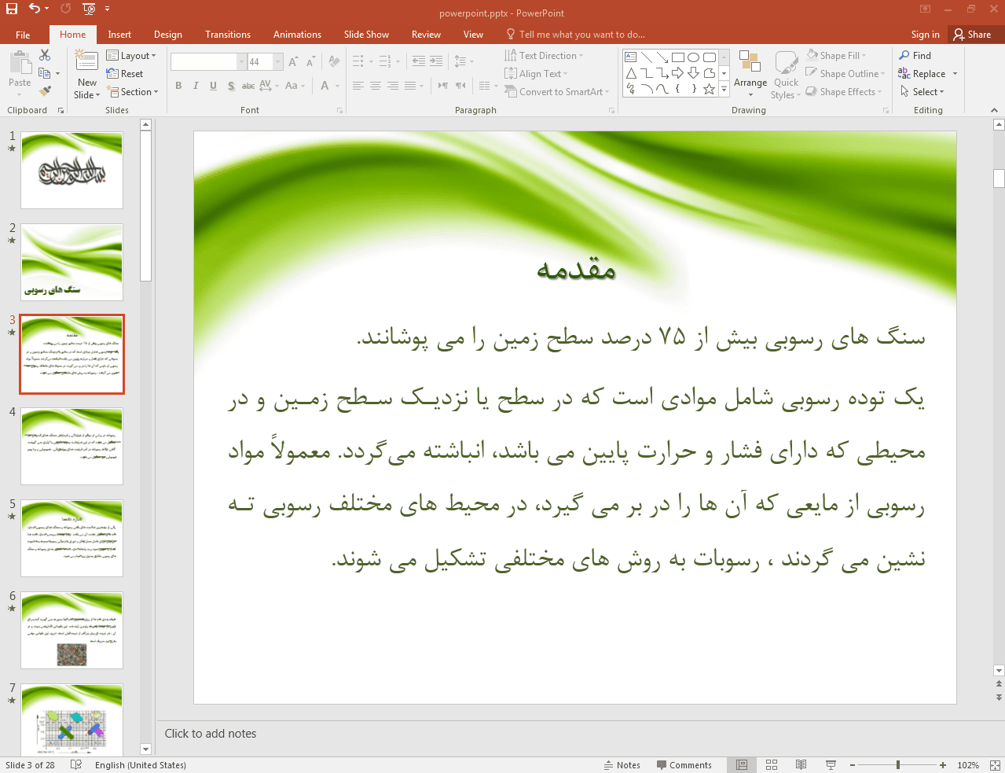Toggle Underline formatting

pyautogui.click(x=213, y=86)
